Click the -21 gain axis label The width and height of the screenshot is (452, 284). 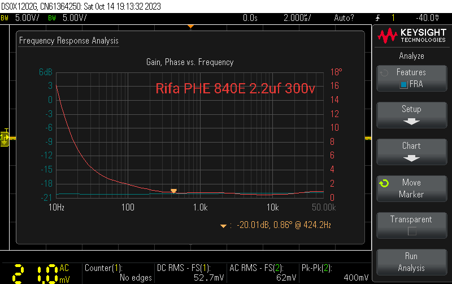coord(46,197)
